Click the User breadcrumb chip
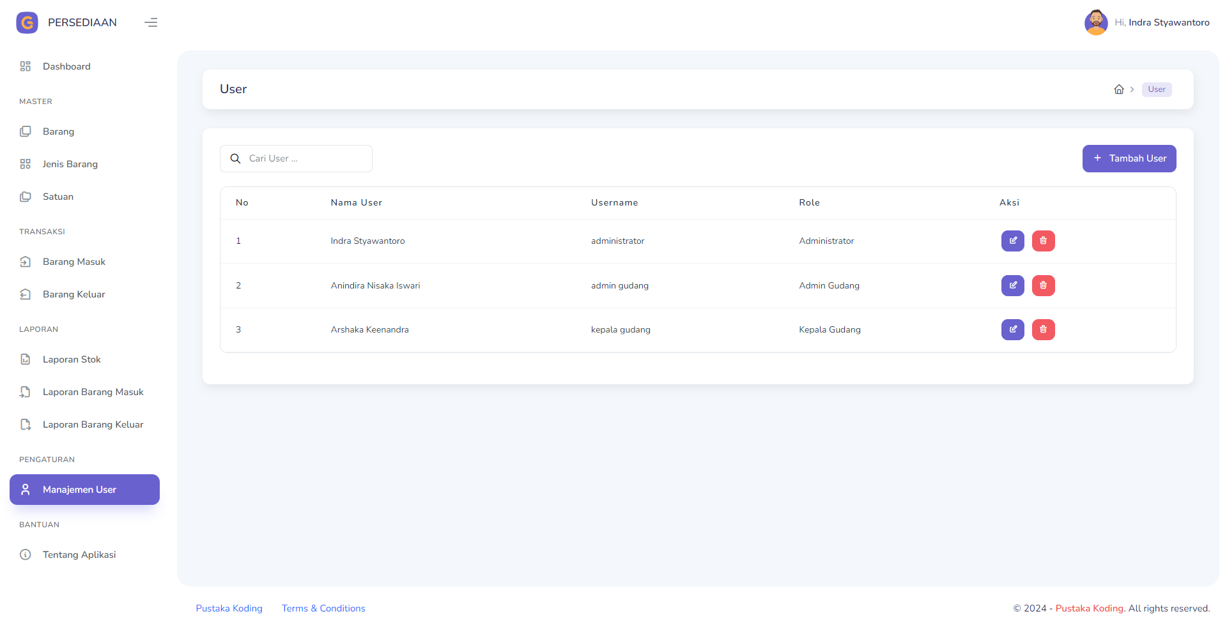This screenshot has width=1227, height=630. (x=1157, y=89)
